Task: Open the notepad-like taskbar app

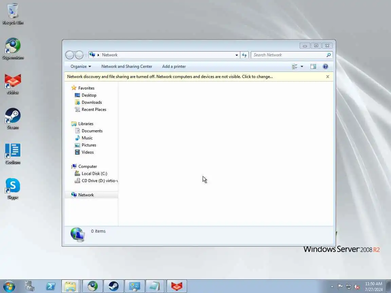Action: pos(155,286)
